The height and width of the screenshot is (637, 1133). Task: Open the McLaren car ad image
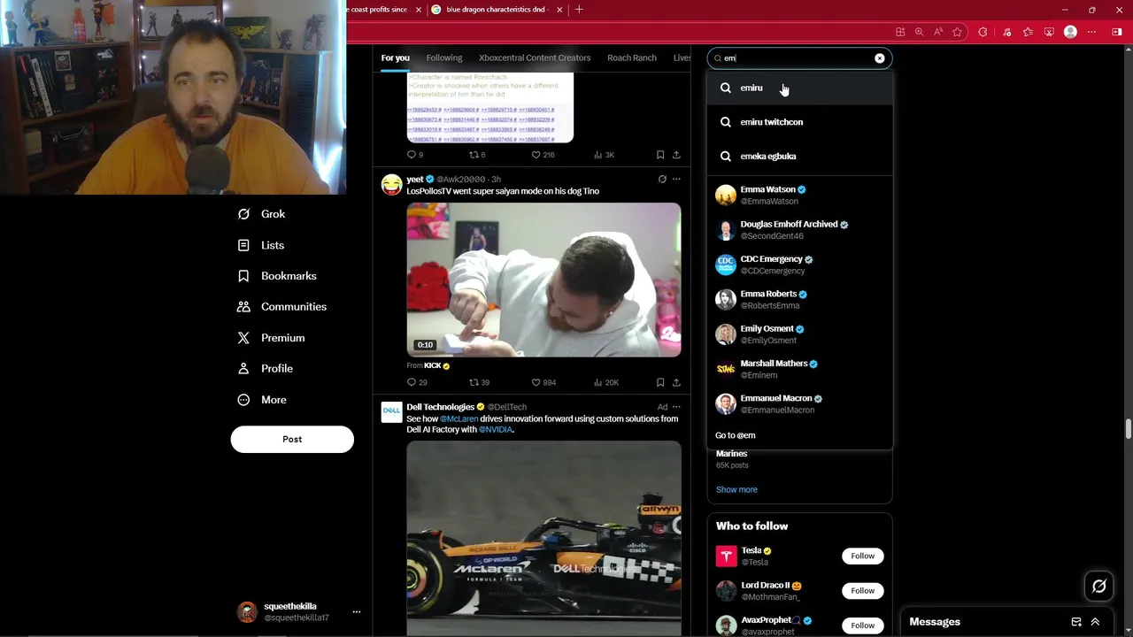tap(543, 538)
